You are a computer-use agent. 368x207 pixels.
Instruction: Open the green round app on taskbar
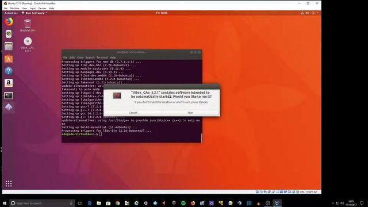tap(183, 203)
